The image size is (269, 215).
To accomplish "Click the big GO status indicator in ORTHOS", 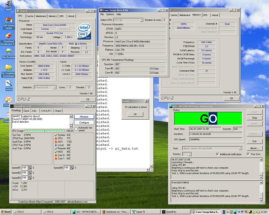I will 208,118.
